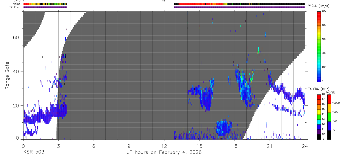Click the x-axis tick label '12'
The height and width of the screenshot is (158, 343).
(x=164, y=146)
